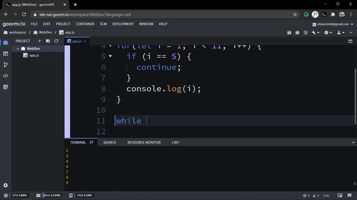Image resolution: width=357 pixels, height=200 pixels.
Task: Open the PROJECT menu
Action: (63, 24)
